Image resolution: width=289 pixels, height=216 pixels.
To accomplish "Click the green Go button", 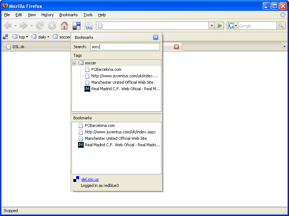I will [219, 26].
